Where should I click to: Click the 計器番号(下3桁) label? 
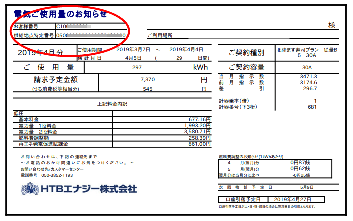coord(238,107)
